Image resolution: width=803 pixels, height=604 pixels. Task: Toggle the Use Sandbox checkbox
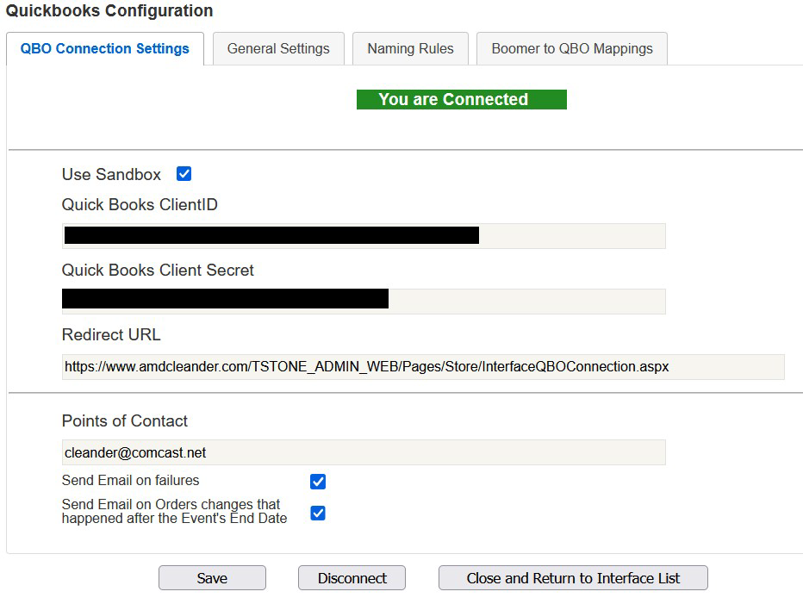pyautogui.click(x=184, y=174)
